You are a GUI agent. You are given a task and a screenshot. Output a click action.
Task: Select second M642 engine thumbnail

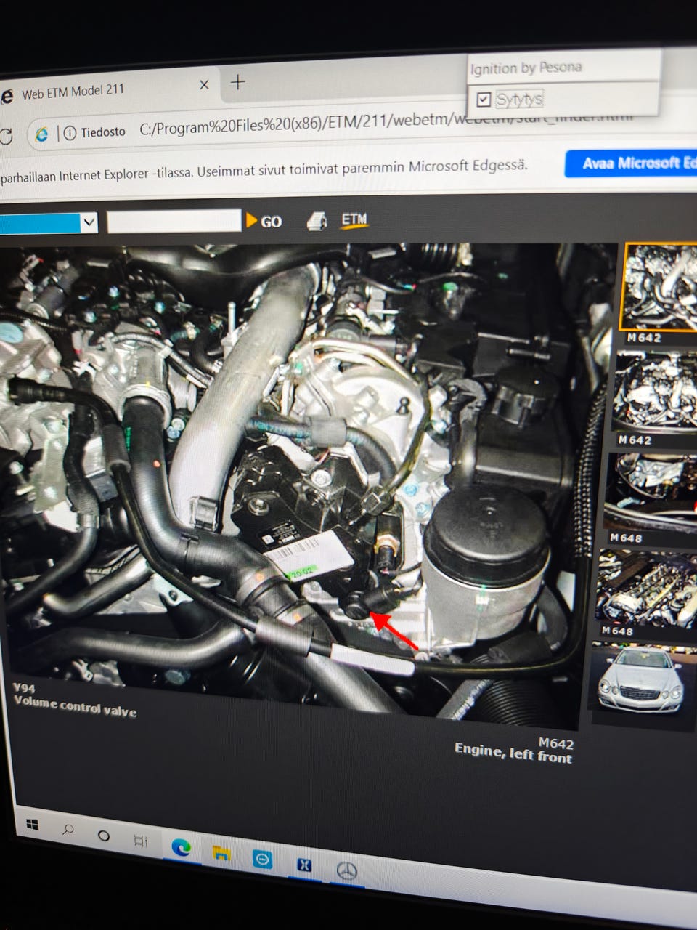(656, 392)
